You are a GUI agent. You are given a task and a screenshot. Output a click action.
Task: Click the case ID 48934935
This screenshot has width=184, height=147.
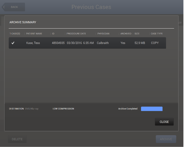click(x=58, y=43)
